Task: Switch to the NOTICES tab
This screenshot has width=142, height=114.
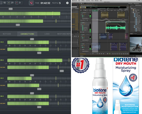Action: pos(7,34)
